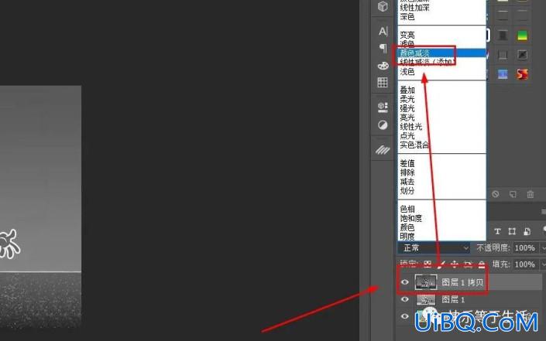The height and width of the screenshot is (341, 546).
Task: Filter layers by smart object icon
Action: tap(527, 231)
